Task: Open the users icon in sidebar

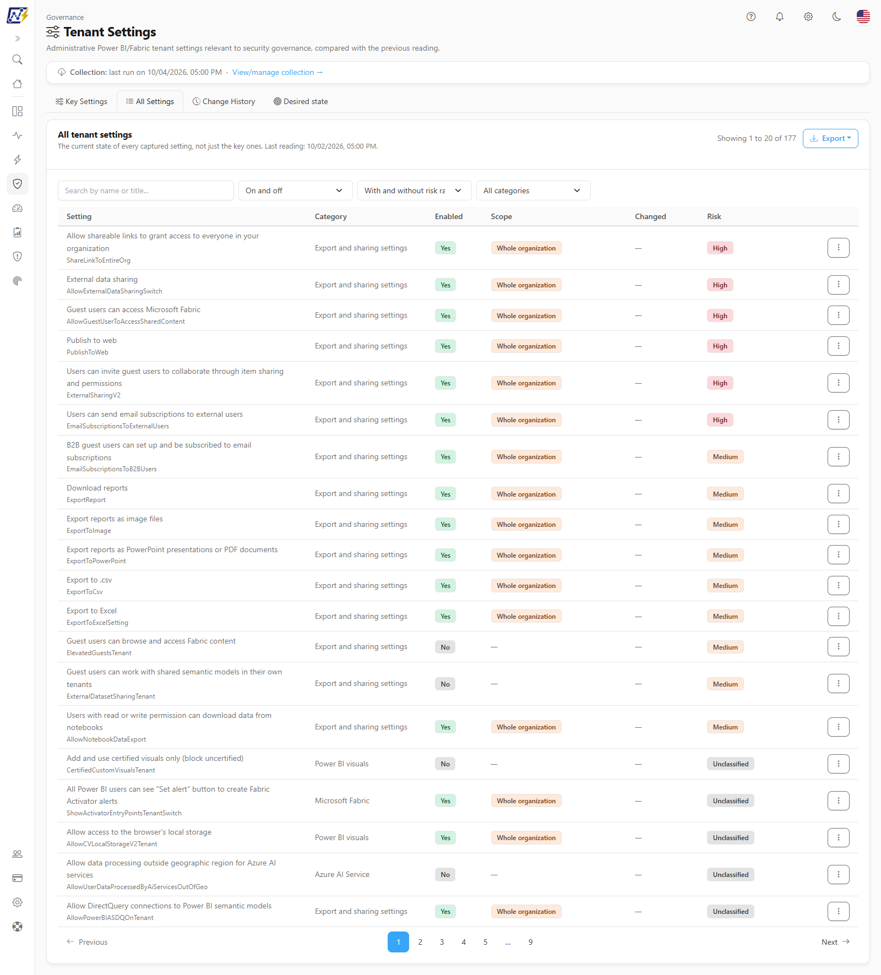Action: (18, 854)
